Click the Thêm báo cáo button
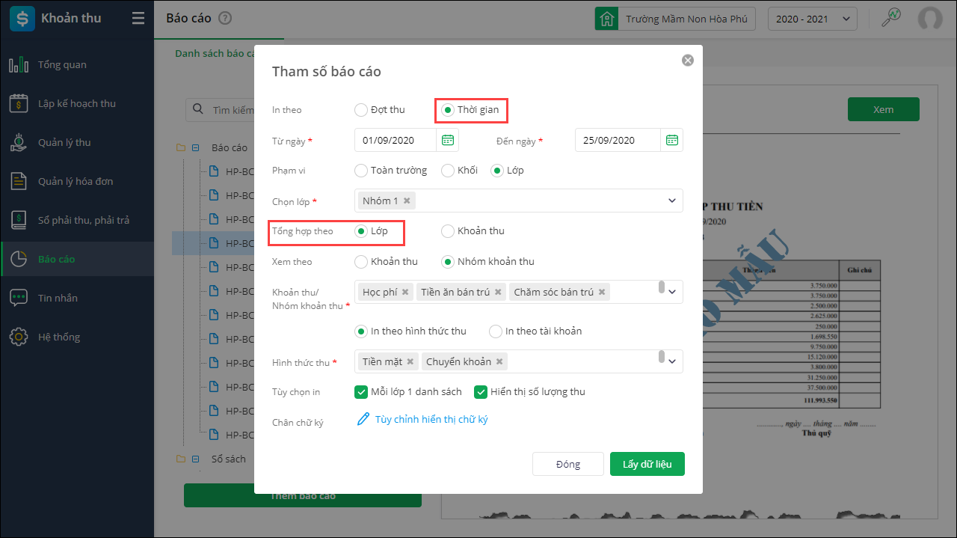This screenshot has width=957, height=538. pos(303,495)
